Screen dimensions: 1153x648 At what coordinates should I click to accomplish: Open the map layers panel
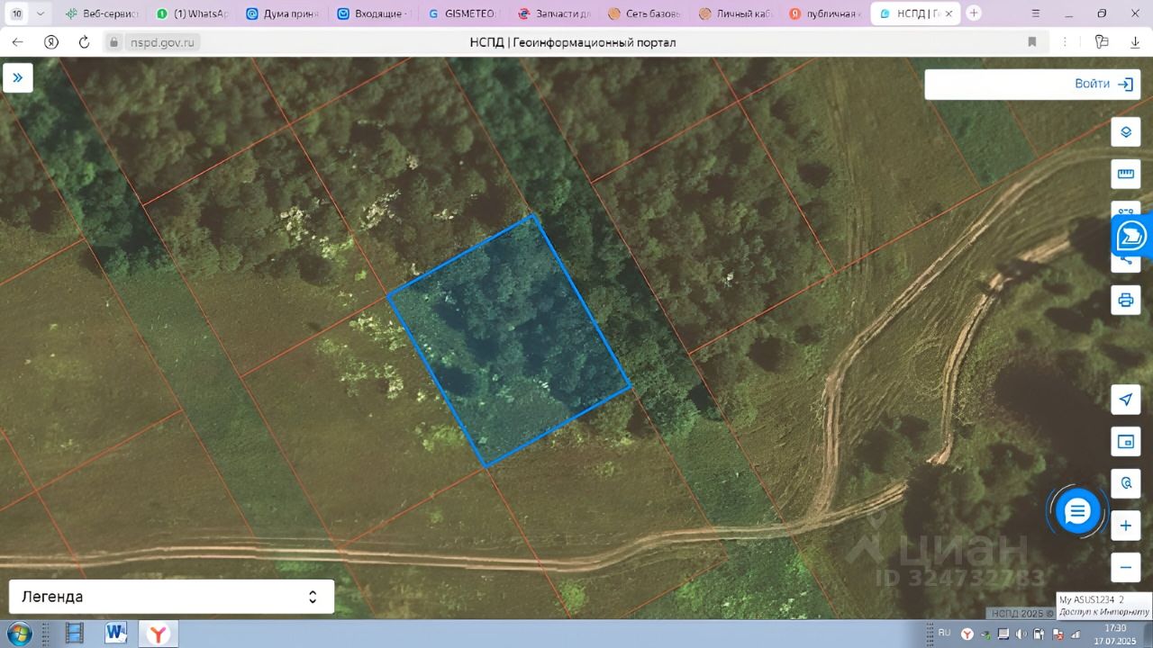1125,131
